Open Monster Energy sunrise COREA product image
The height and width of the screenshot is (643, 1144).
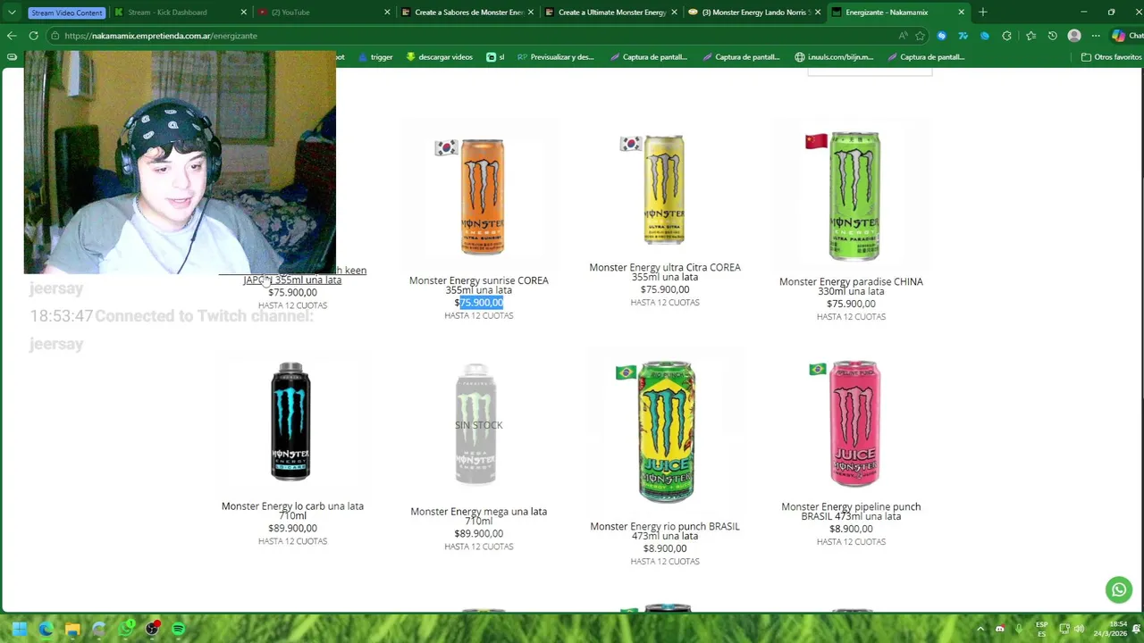pos(483,196)
